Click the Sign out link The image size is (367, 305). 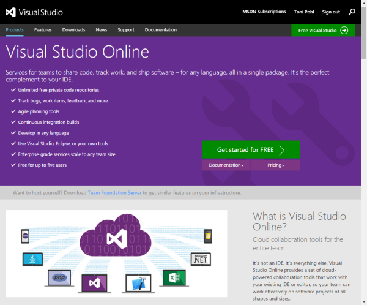331,12
